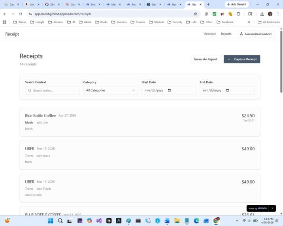The width and height of the screenshot is (283, 226).
Task: Open the Receipts nav link
Action: click(x=210, y=34)
